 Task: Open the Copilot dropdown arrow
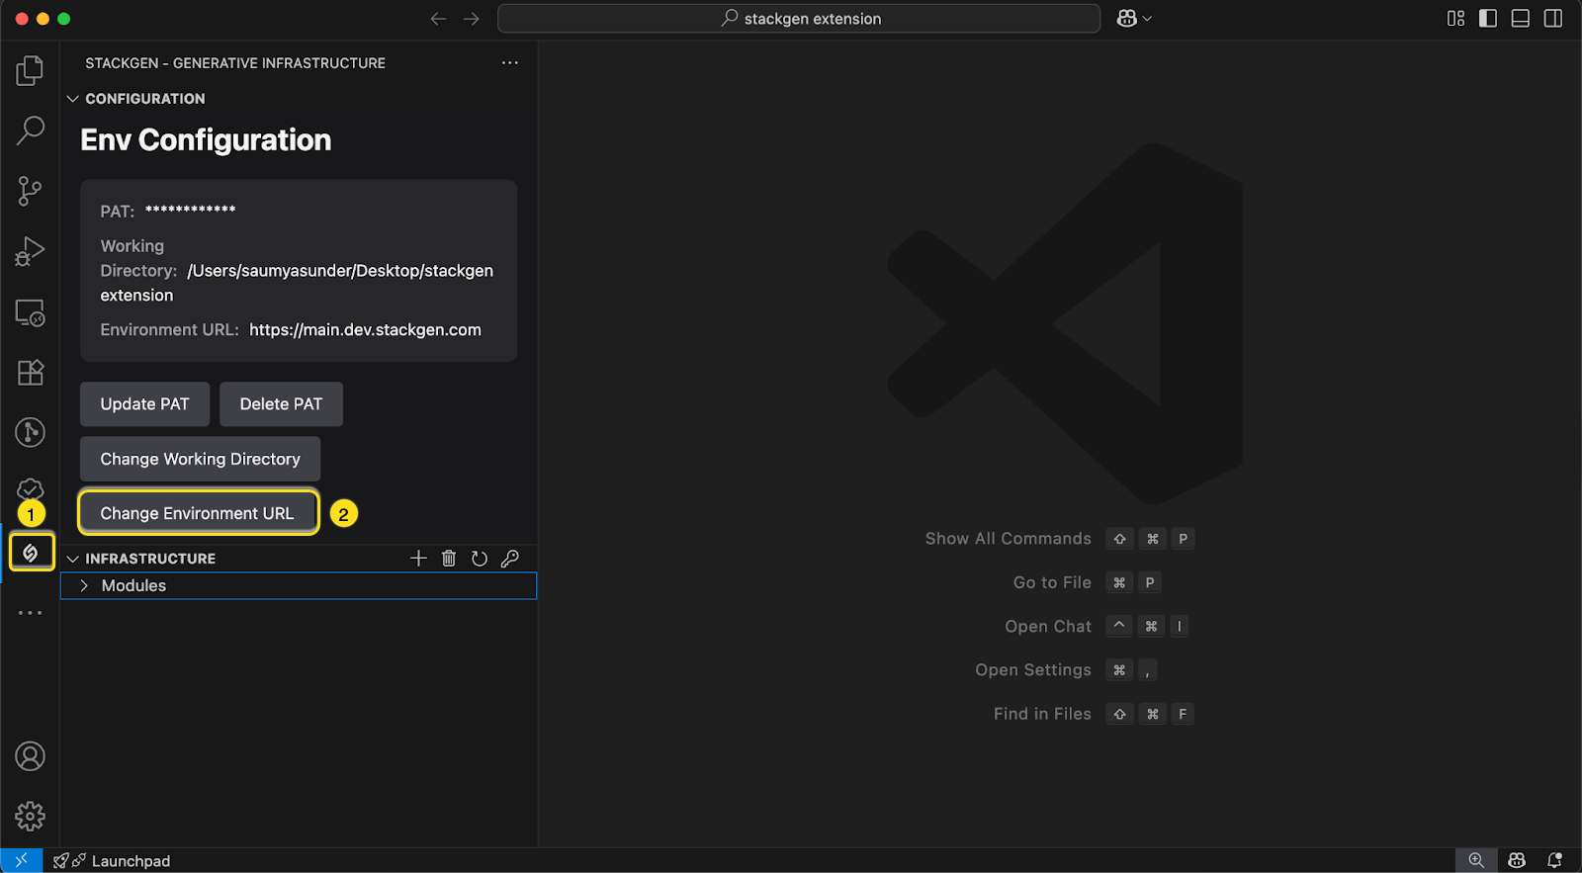pos(1147,19)
